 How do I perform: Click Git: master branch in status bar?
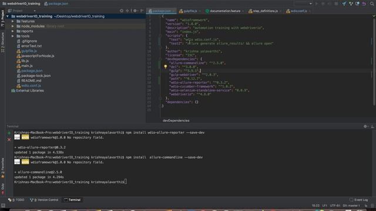click(351, 206)
